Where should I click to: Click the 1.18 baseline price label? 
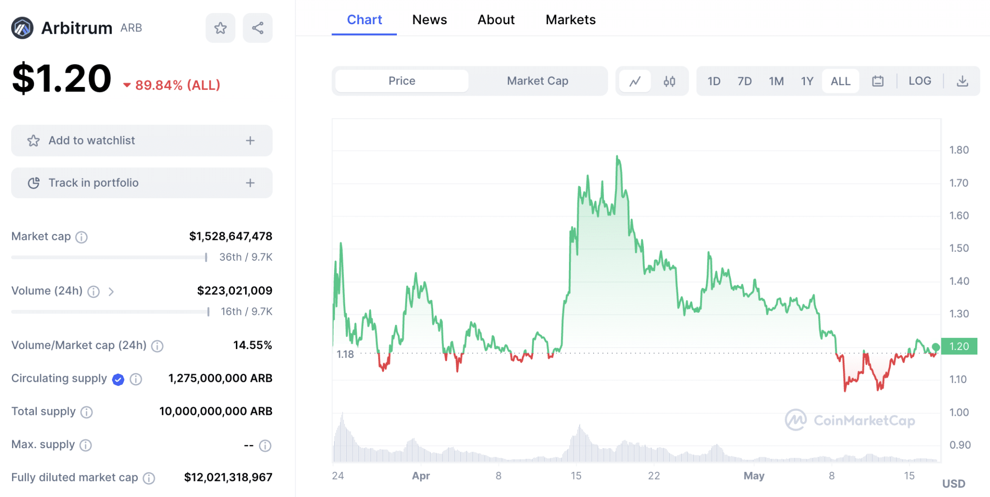coord(345,354)
